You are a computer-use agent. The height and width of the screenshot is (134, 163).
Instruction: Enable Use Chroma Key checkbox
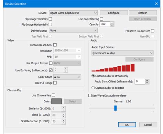pos(53,95)
